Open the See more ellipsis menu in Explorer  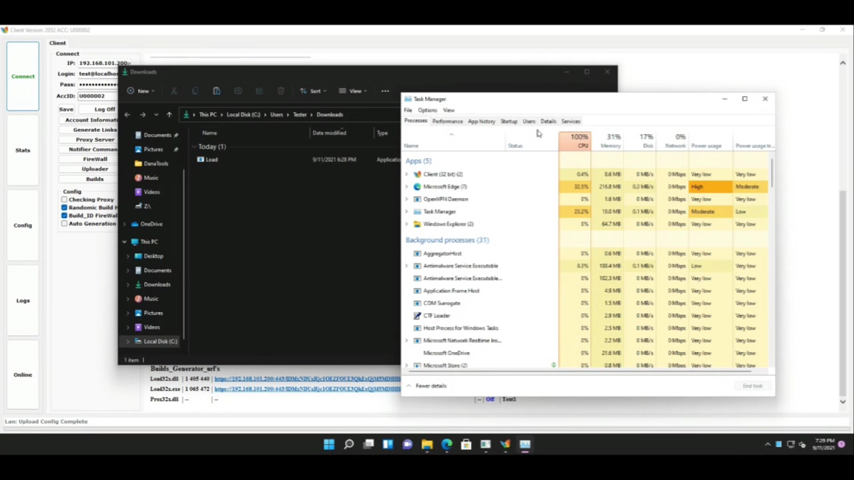(385, 91)
